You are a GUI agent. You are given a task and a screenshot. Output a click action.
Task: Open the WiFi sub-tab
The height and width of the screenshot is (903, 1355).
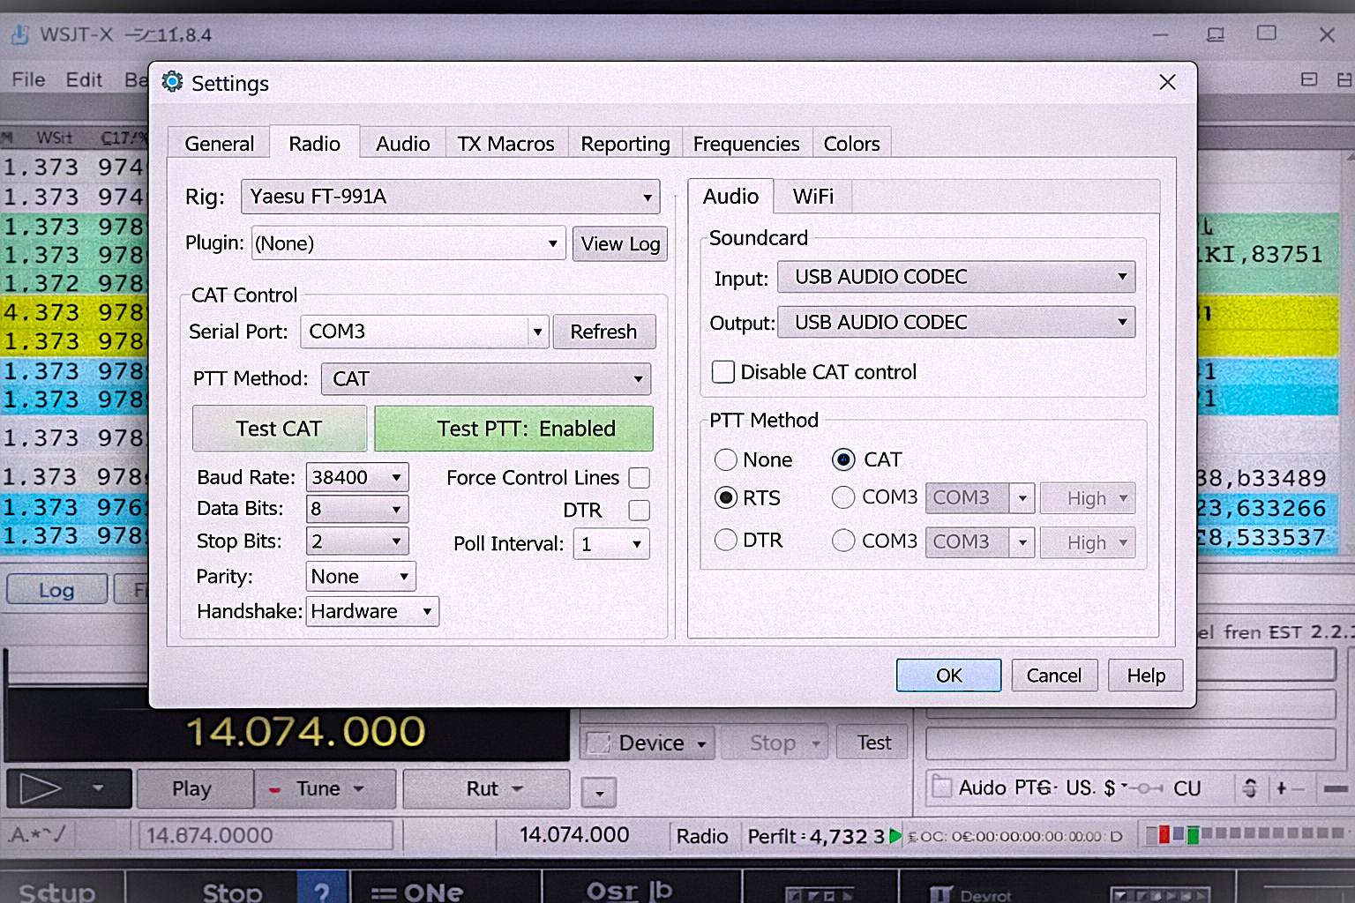[812, 197]
